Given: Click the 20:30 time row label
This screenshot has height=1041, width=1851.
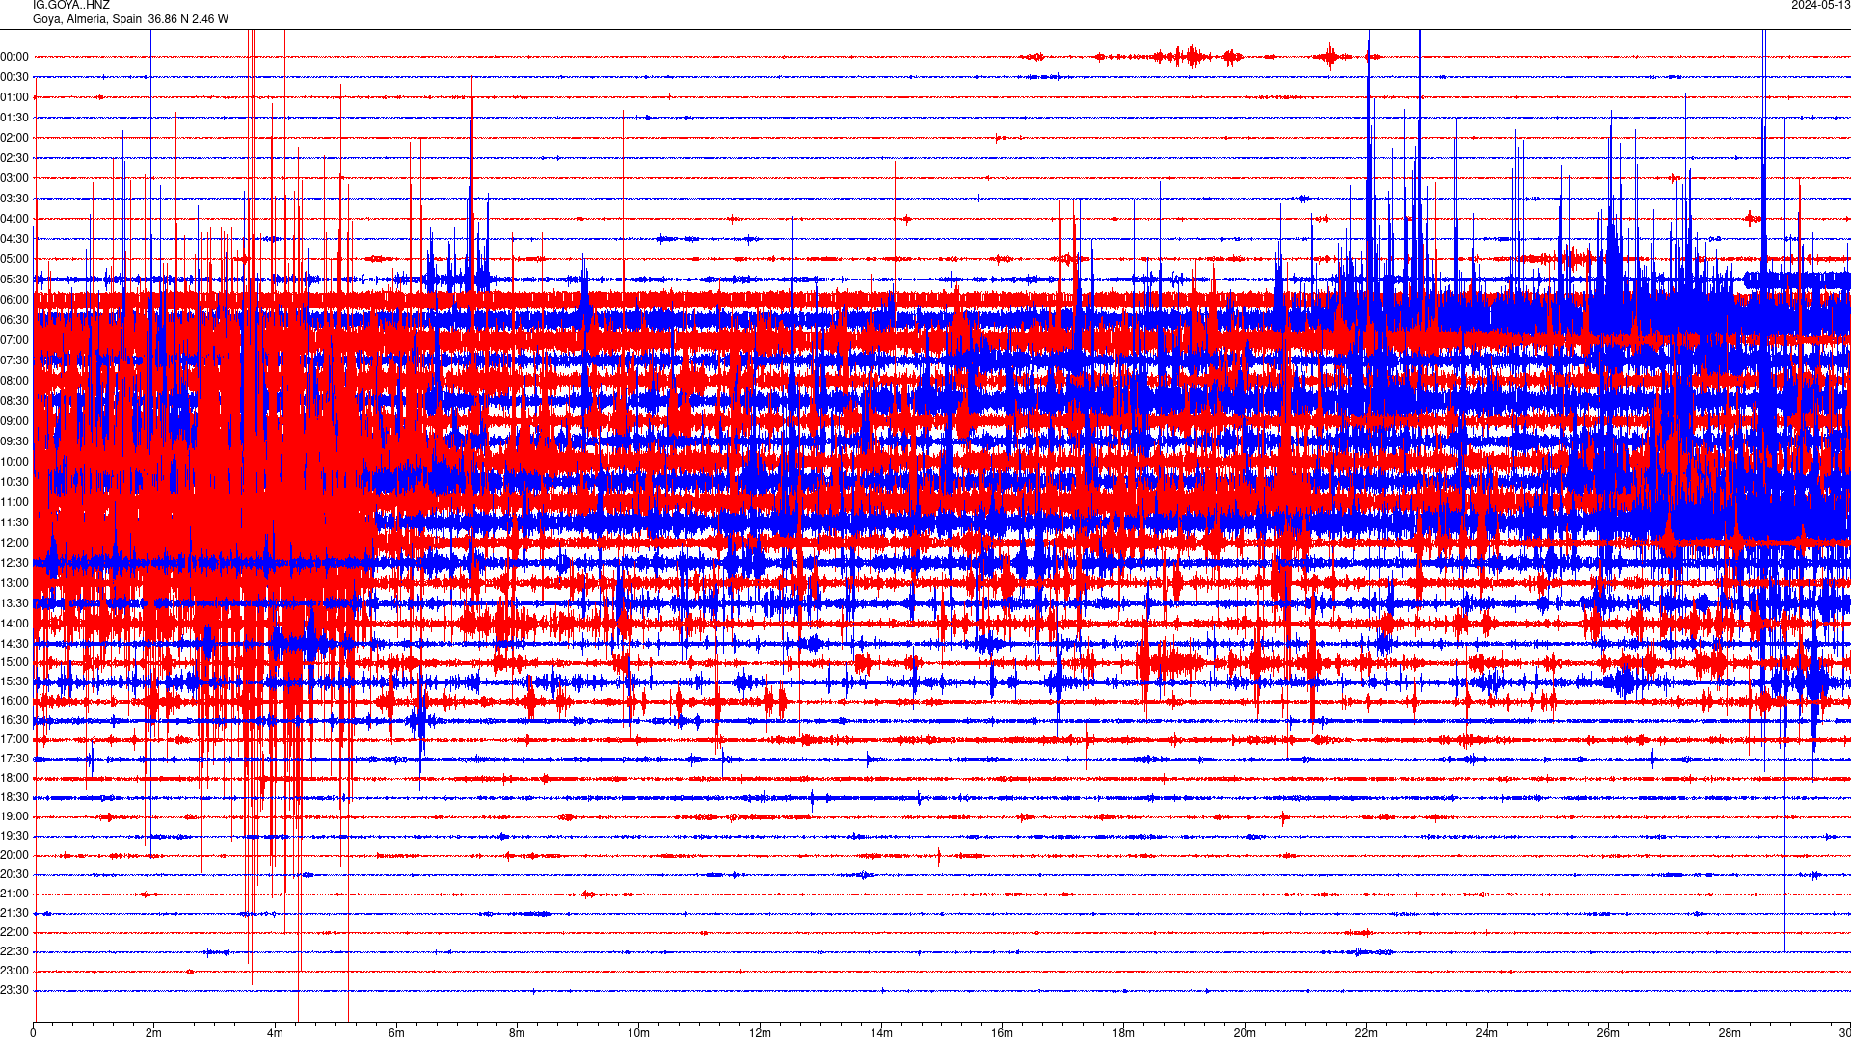Looking at the screenshot, I should [14, 874].
